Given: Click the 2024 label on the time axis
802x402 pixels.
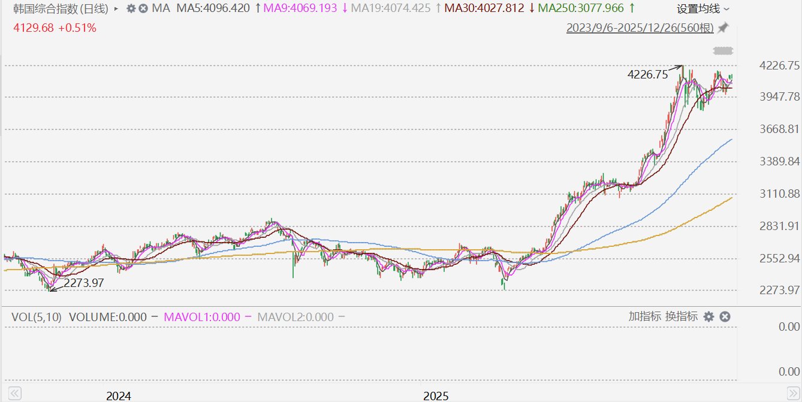Looking at the screenshot, I should click(x=119, y=396).
